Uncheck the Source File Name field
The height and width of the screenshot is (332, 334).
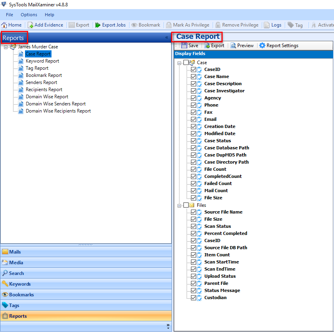(x=193, y=212)
